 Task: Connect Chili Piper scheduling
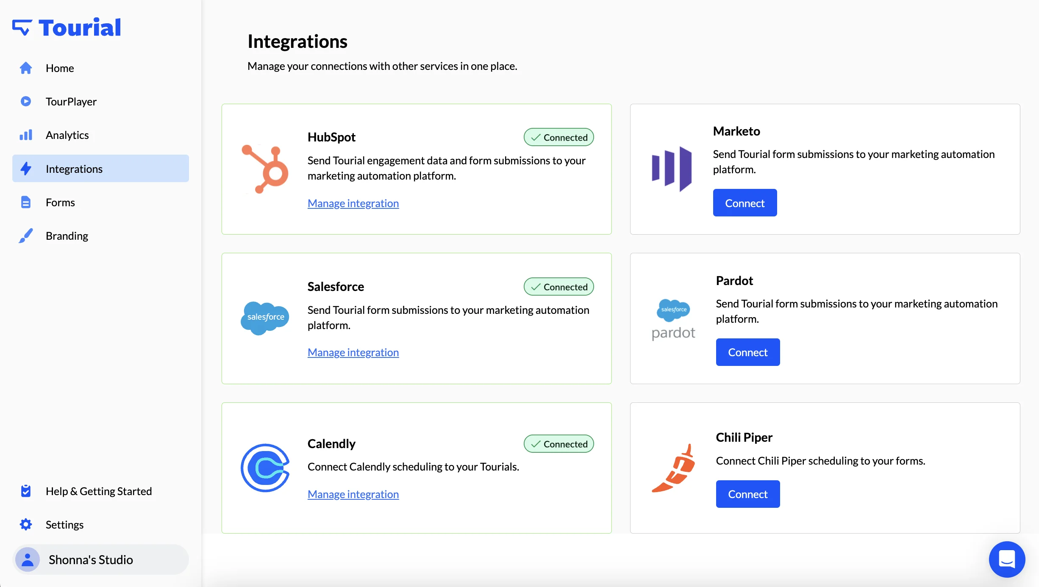748,494
